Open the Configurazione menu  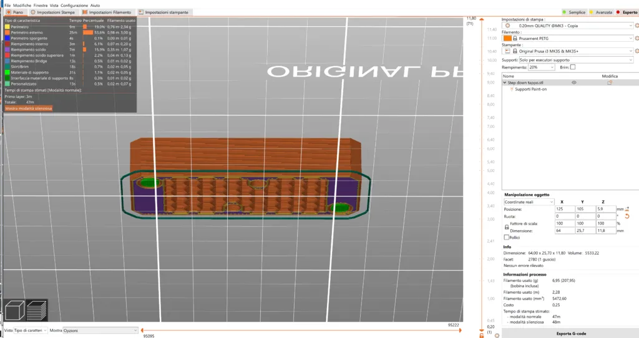pos(74,5)
